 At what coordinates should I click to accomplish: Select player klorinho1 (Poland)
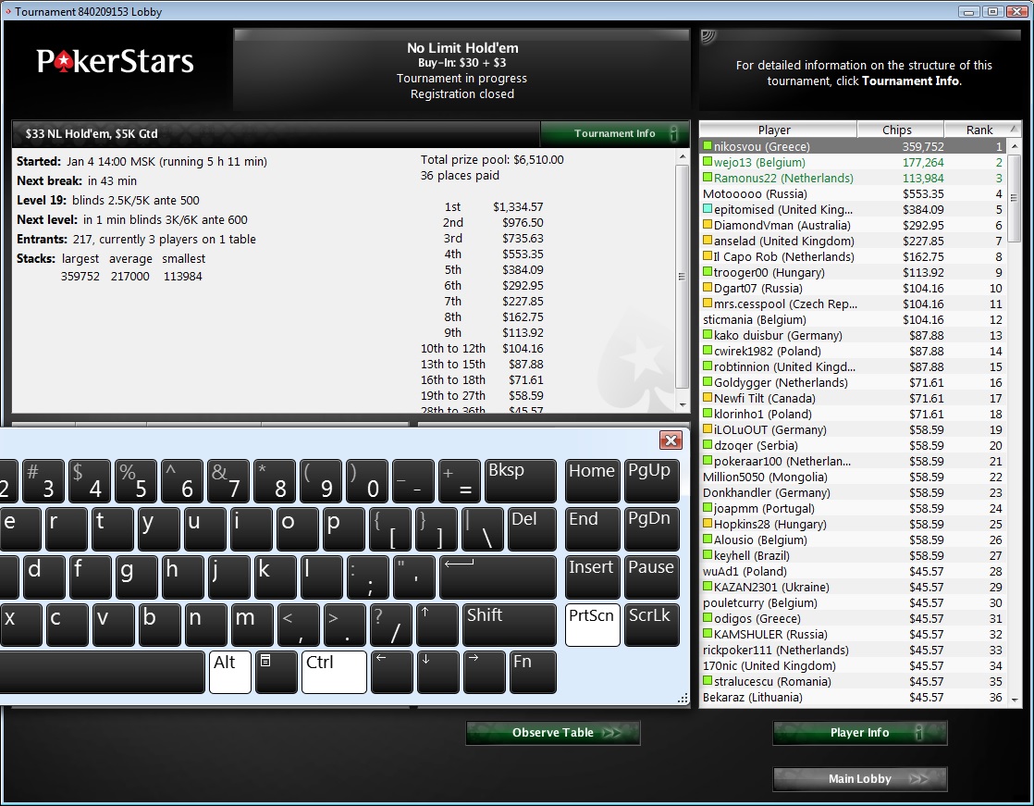[854, 415]
